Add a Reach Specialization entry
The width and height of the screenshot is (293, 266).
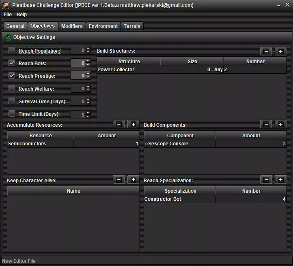280,180
